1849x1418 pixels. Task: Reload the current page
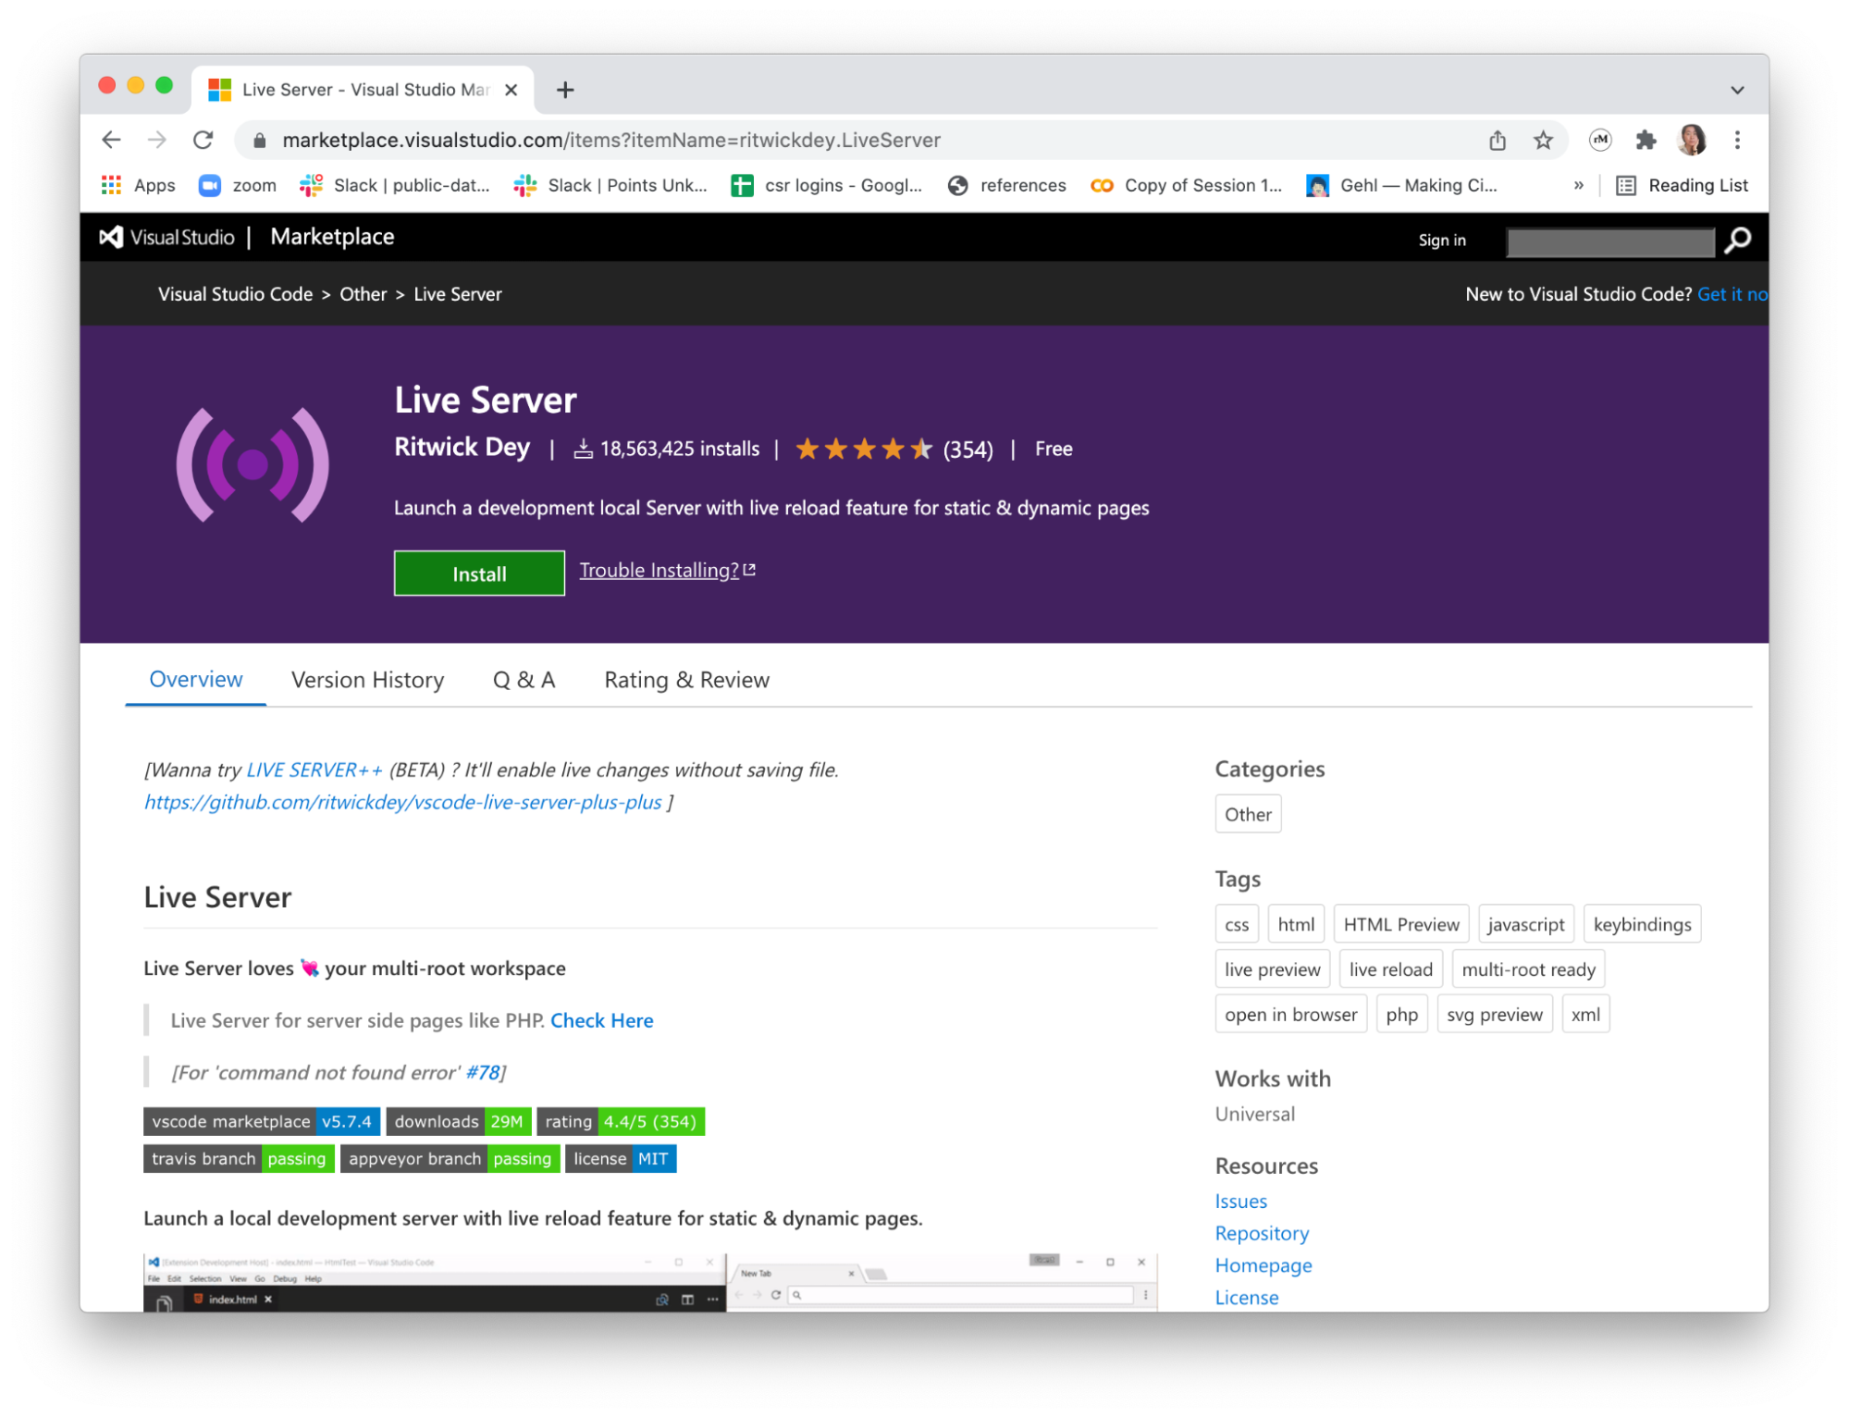(x=203, y=140)
